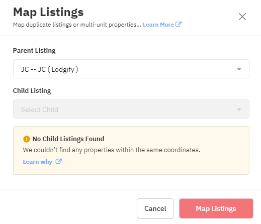Click external-link icon beside Learn More

tap(179, 24)
